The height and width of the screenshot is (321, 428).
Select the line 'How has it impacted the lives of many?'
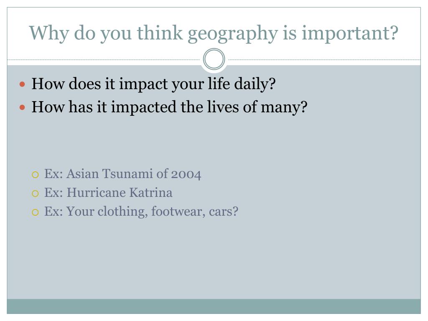169,107
